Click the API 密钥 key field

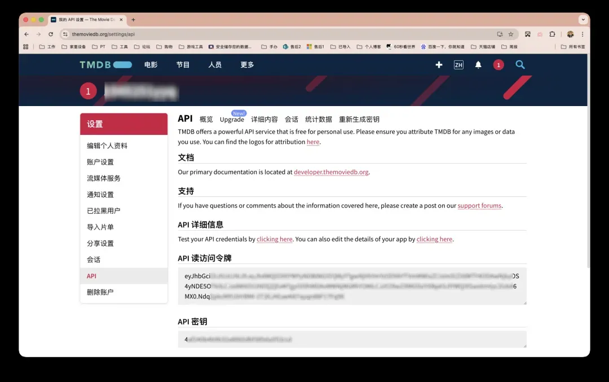(352, 339)
